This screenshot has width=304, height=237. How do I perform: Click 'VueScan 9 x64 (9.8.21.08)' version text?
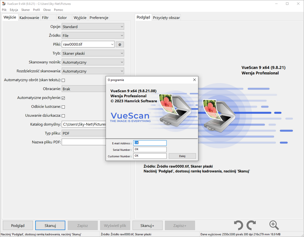[133, 91]
